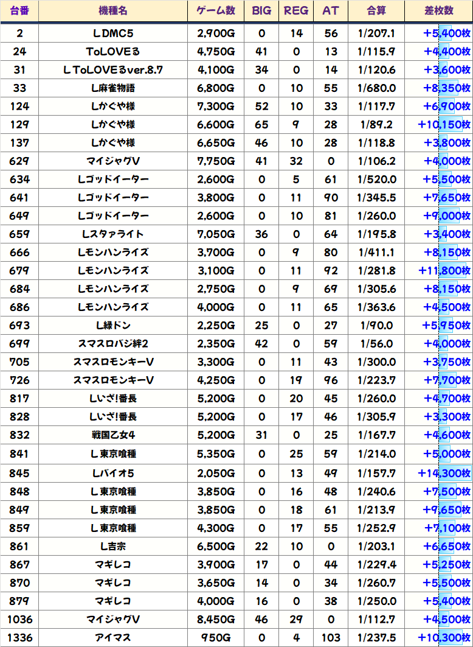473x647 pixels.
Task: Select 戦国乙女4 cell
Action: (113, 435)
